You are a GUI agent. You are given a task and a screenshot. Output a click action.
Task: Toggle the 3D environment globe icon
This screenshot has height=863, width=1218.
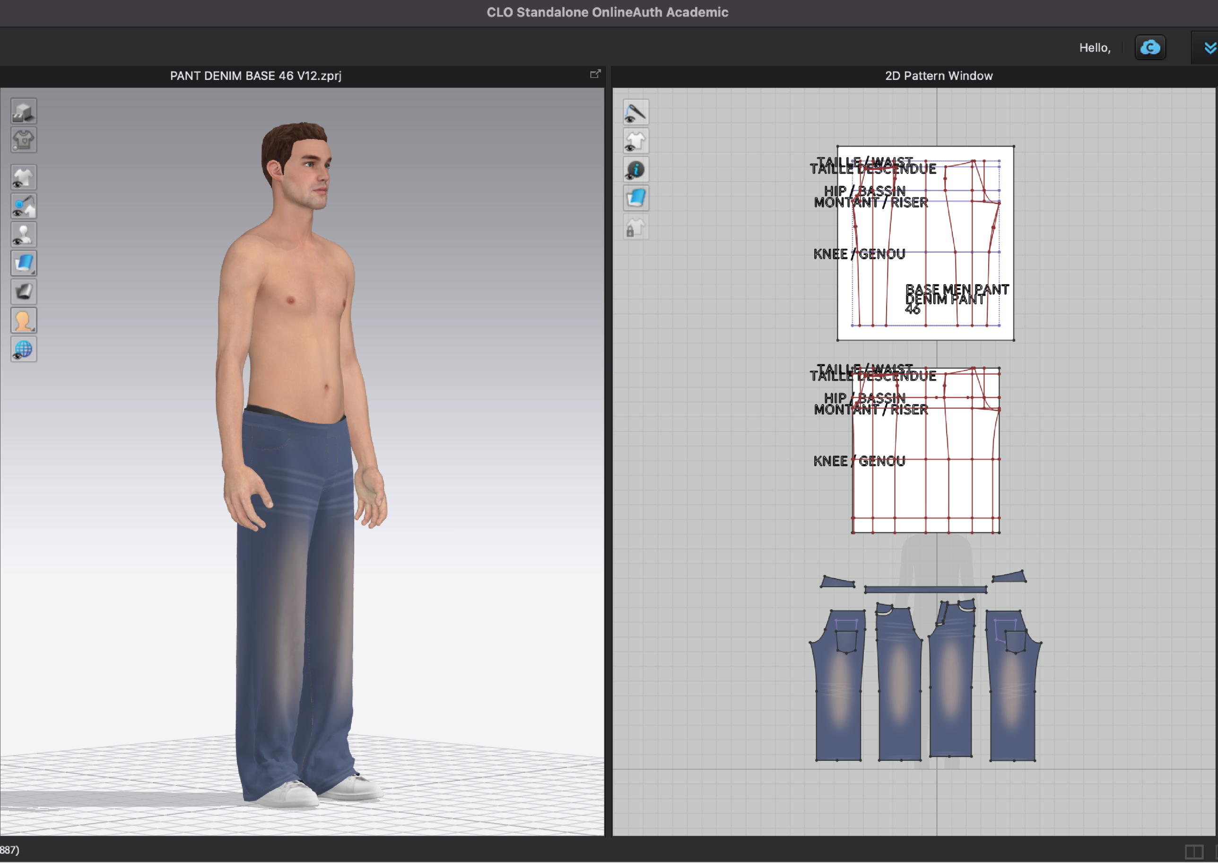point(23,349)
